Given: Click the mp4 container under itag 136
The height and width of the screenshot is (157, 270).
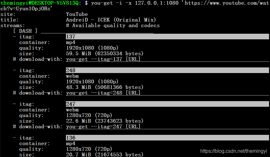Looking at the screenshot, I should (71, 143).
